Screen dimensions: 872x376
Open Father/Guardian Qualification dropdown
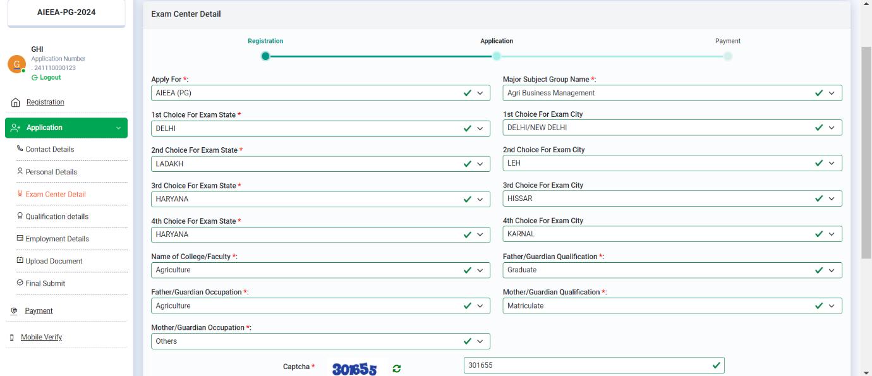tap(672, 270)
